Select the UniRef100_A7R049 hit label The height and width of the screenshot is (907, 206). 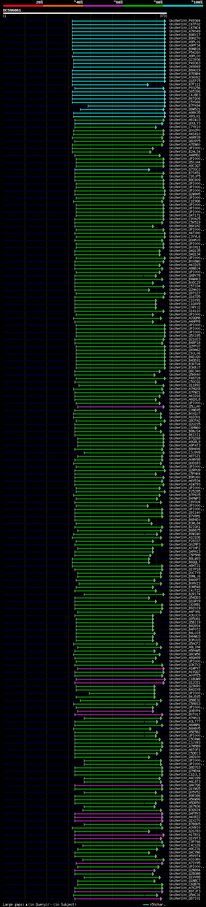pos(185,31)
